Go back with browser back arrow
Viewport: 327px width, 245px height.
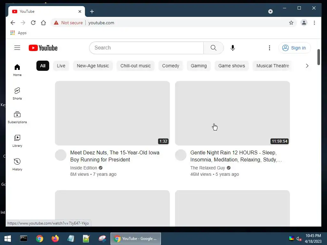[x=13, y=23]
